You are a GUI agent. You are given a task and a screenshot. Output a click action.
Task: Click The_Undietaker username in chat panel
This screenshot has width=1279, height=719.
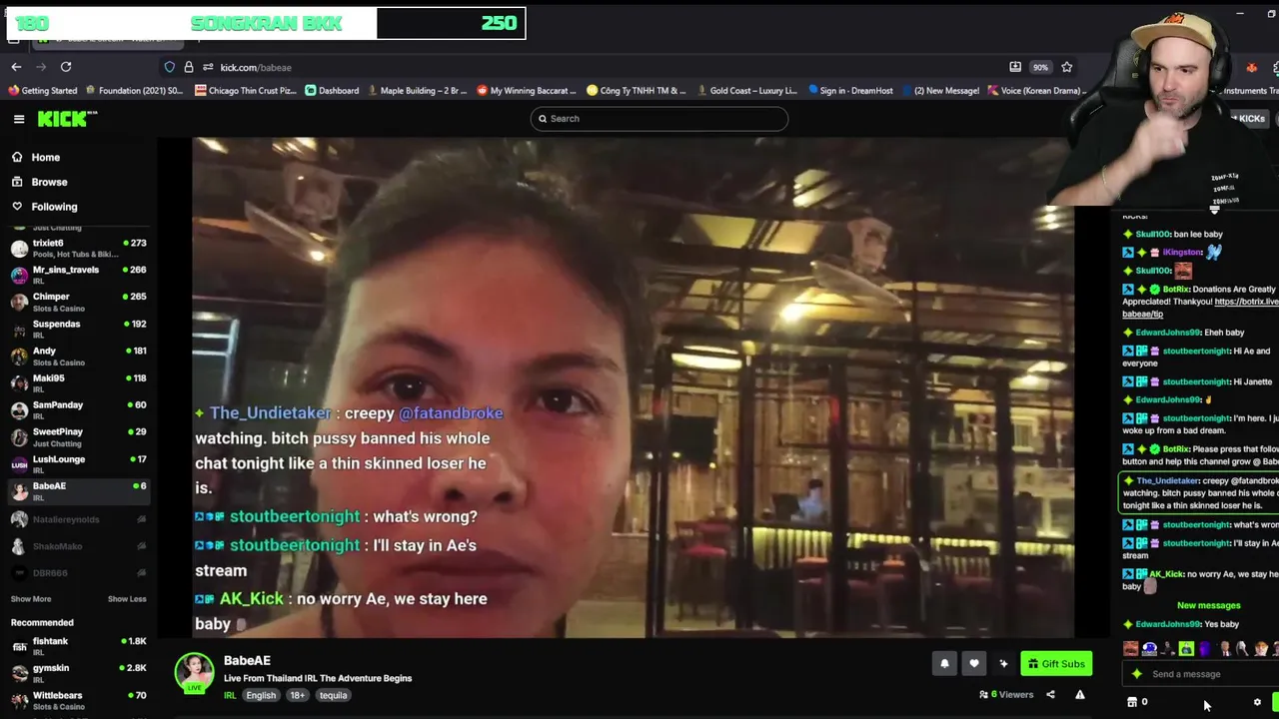coord(1167,481)
